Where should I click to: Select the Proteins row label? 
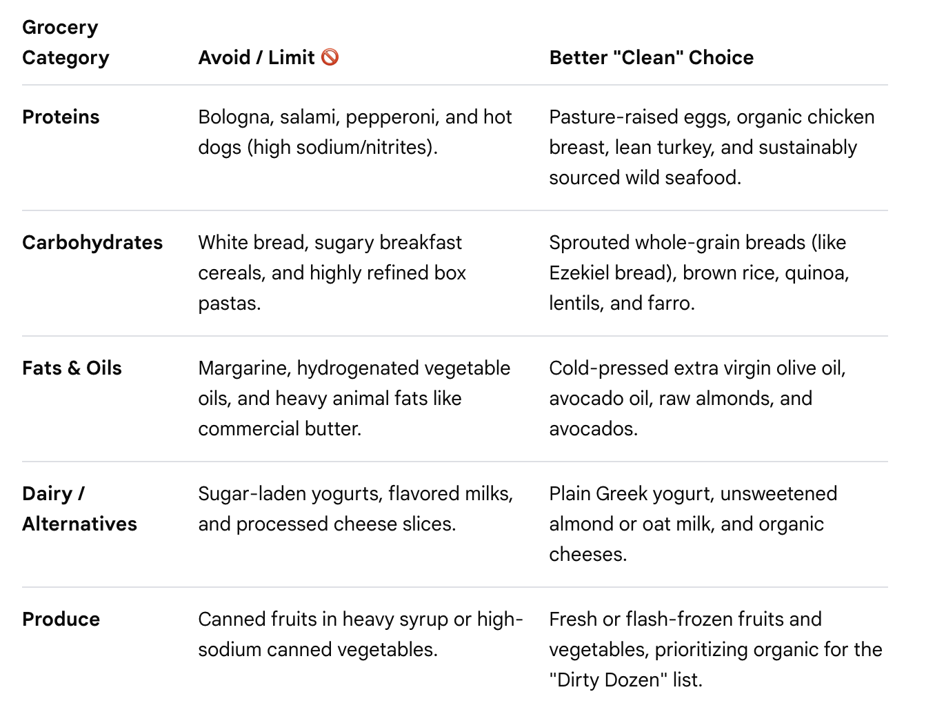coord(61,117)
